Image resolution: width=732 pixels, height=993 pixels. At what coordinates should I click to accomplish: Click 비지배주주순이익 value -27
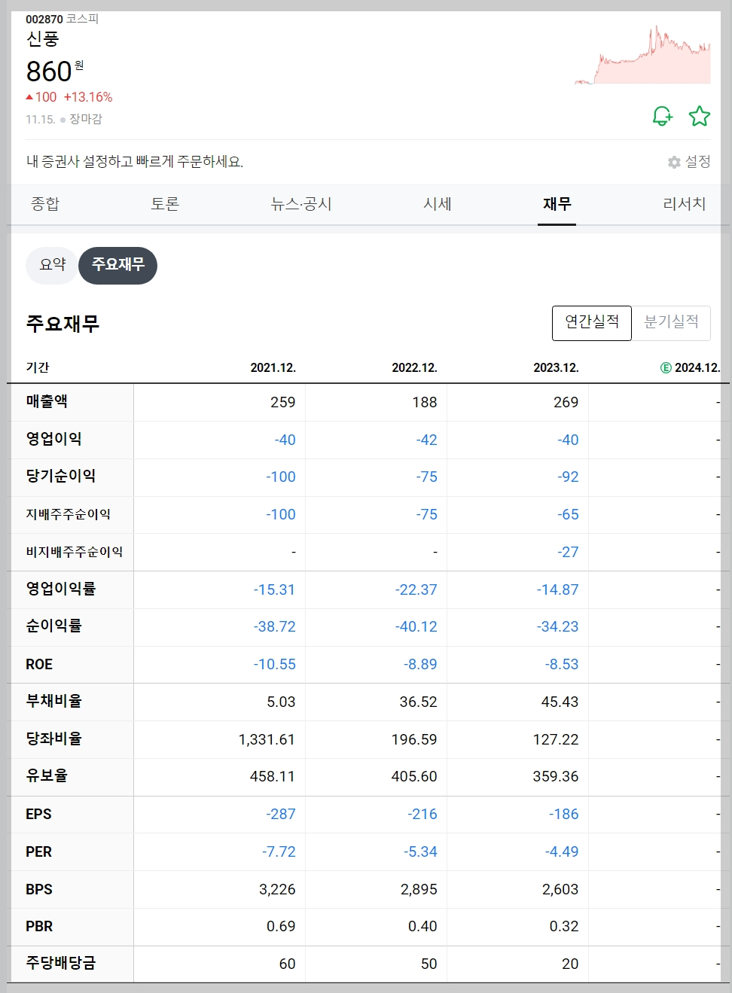coord(568,552)
